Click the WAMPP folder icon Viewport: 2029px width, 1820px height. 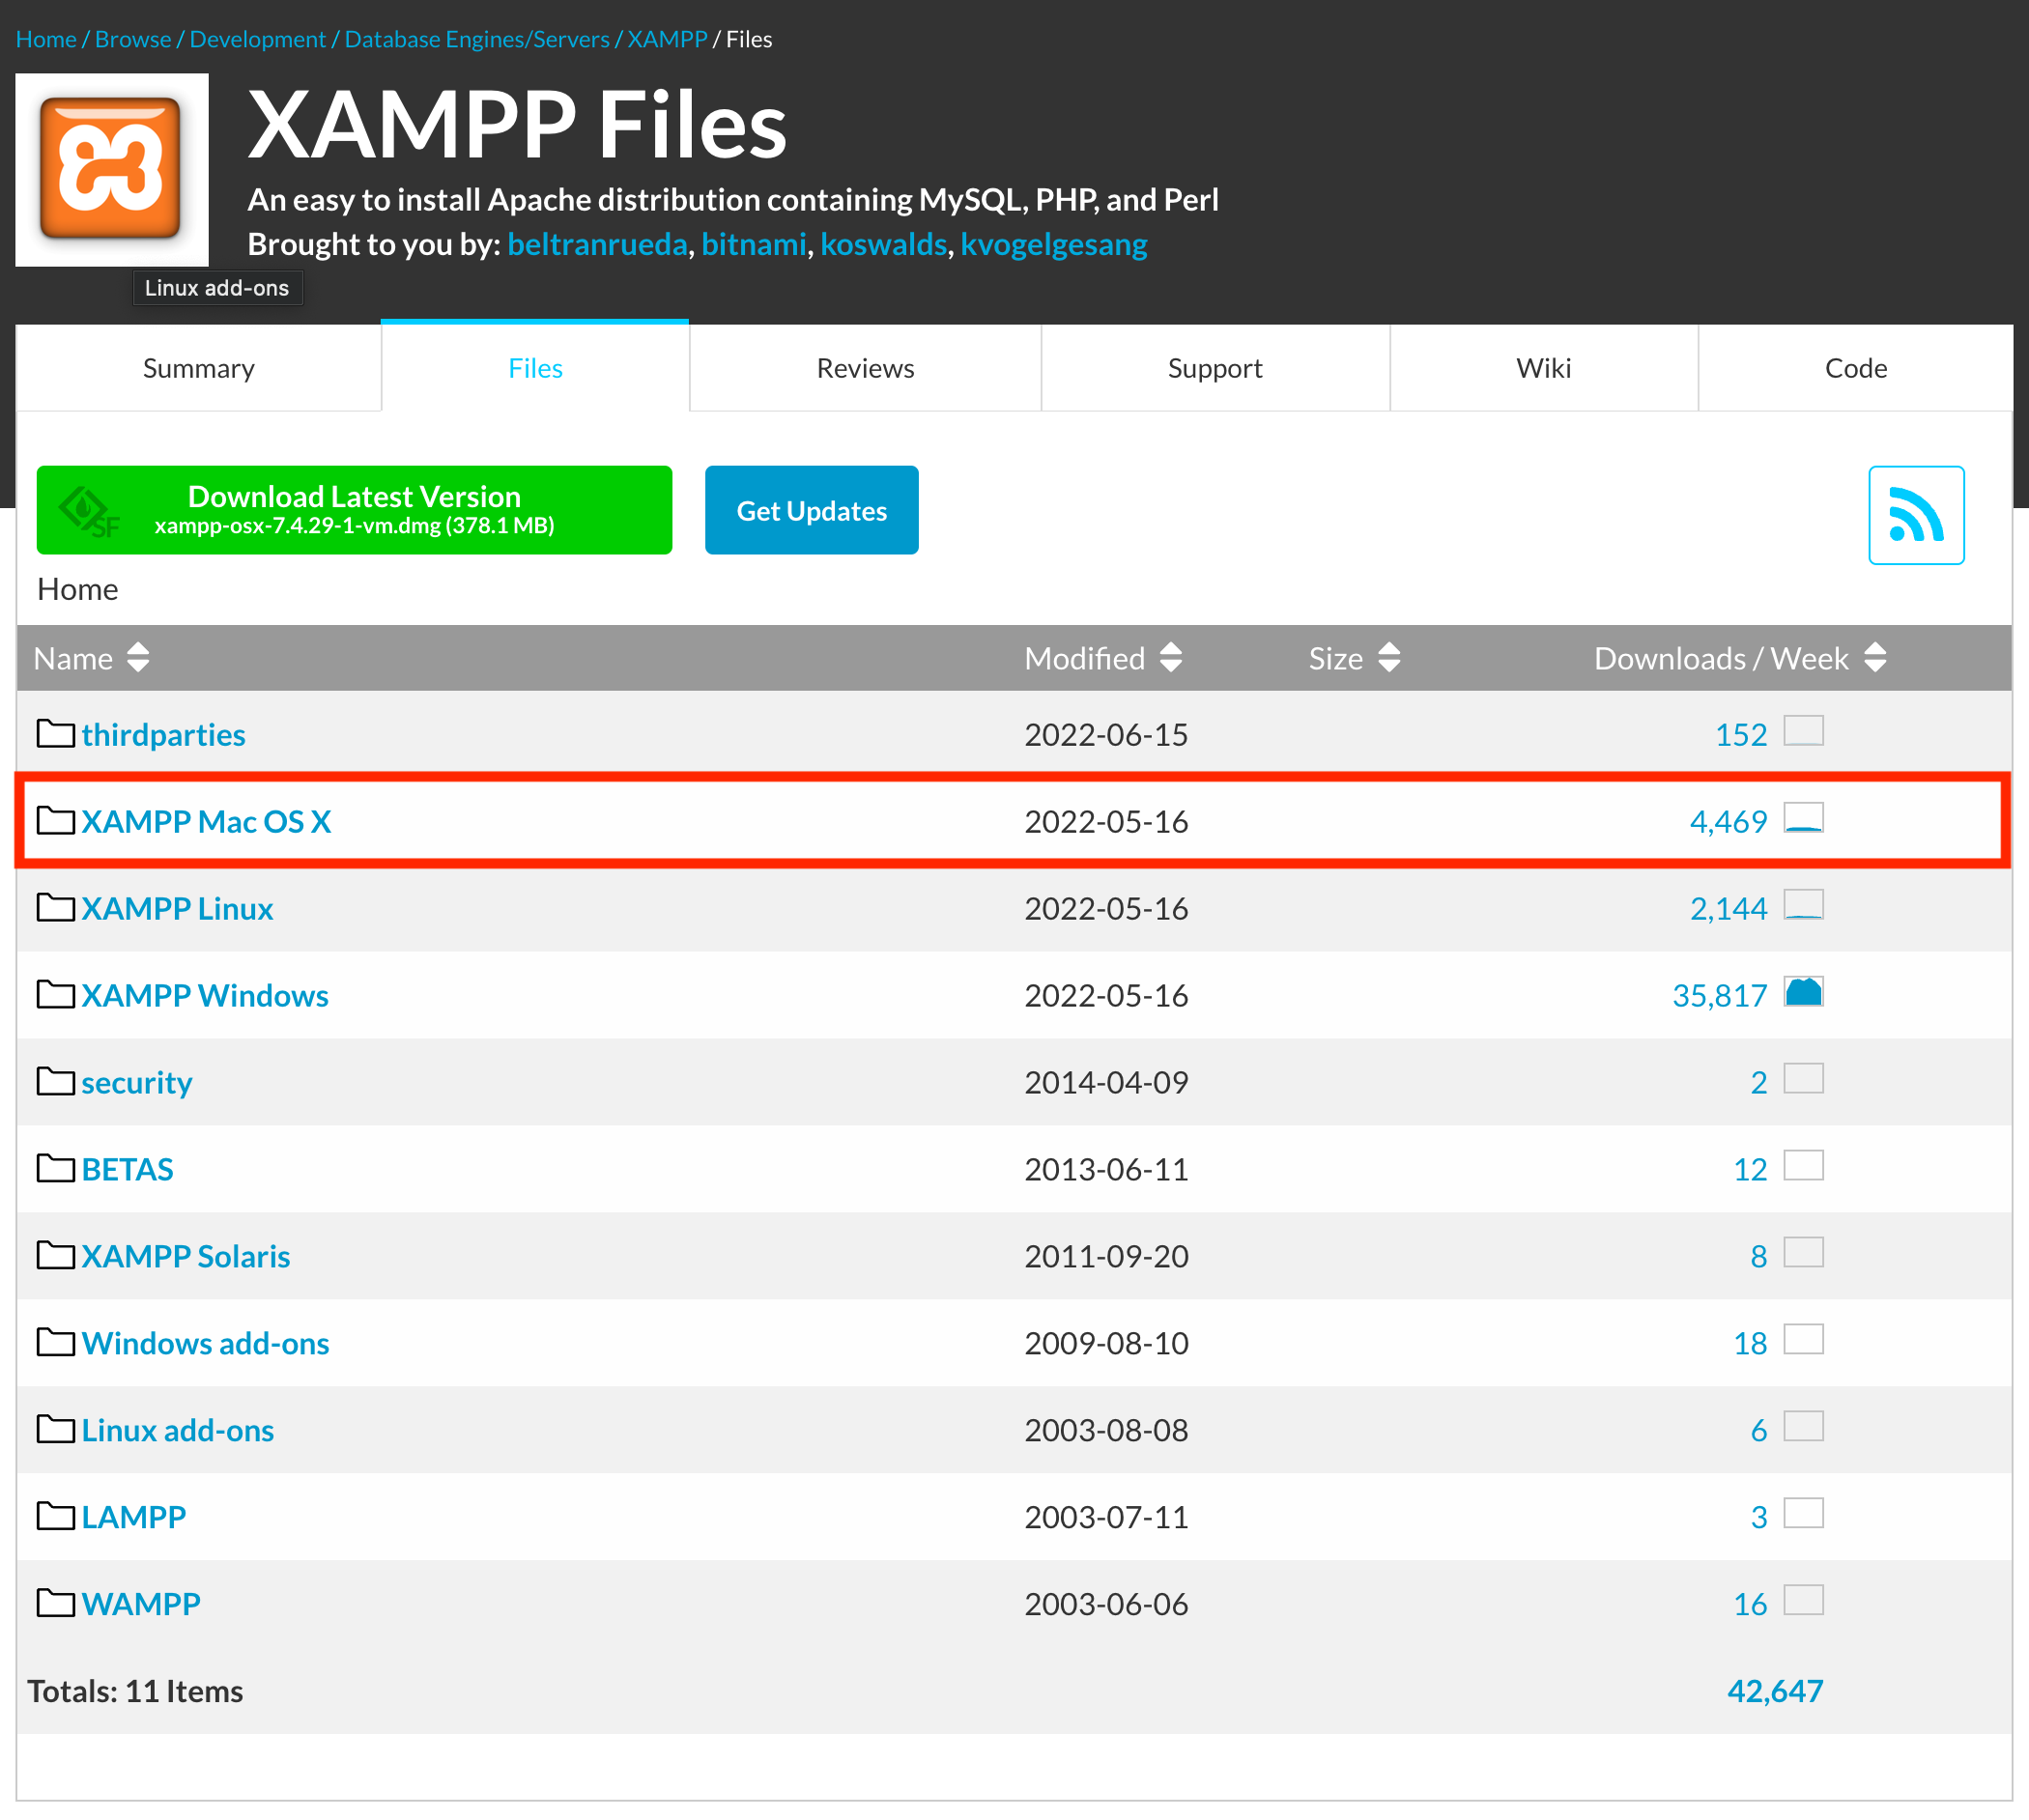(x=55, y=1603)
